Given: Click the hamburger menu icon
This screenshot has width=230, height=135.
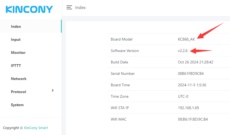Looking at the screenshot, I should tap(69, 8).
